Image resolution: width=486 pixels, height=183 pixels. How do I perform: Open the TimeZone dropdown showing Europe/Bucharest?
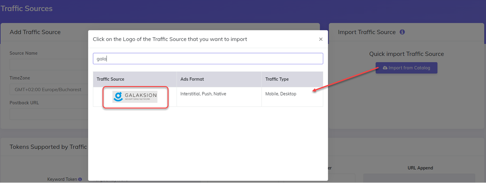tap(49, 89)
